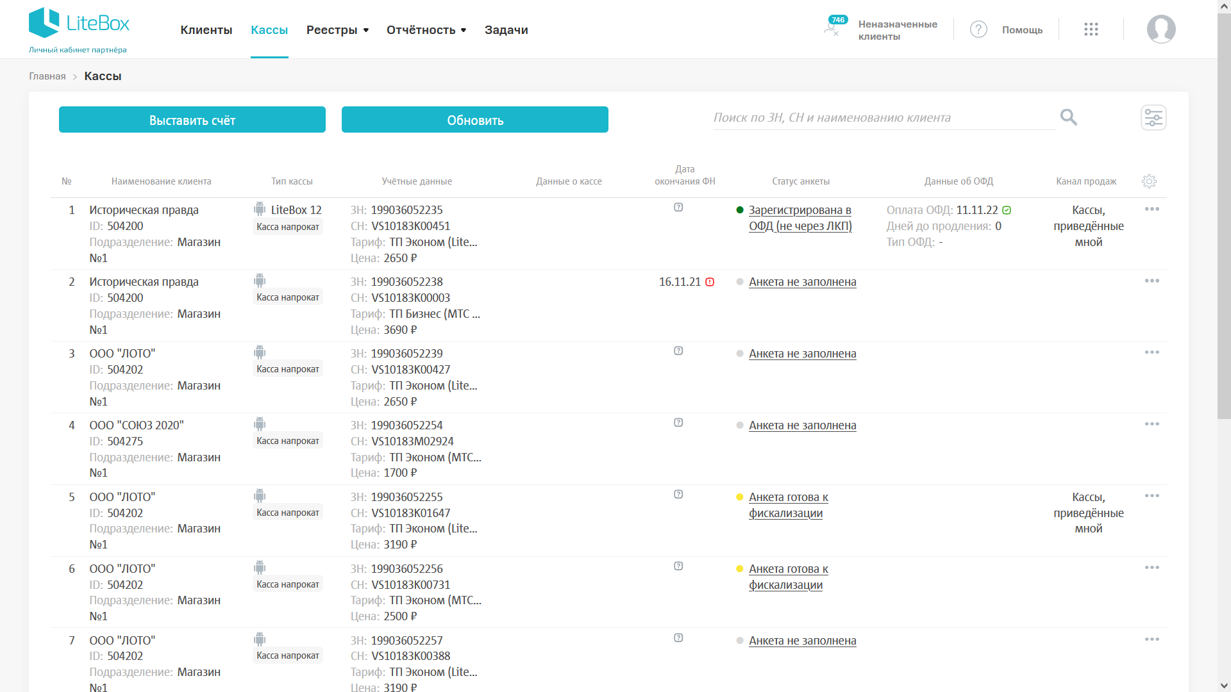The image size is (1231, 692).
Task: Select the Кассы tab
Action: [x=269, y=30]
